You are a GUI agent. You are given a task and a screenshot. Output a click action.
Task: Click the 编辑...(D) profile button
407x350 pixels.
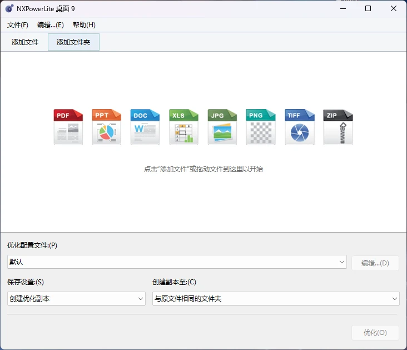[x=375, y=263]
